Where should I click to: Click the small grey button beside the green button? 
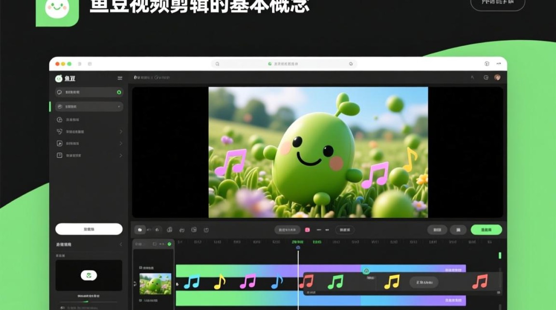(458, 230)
